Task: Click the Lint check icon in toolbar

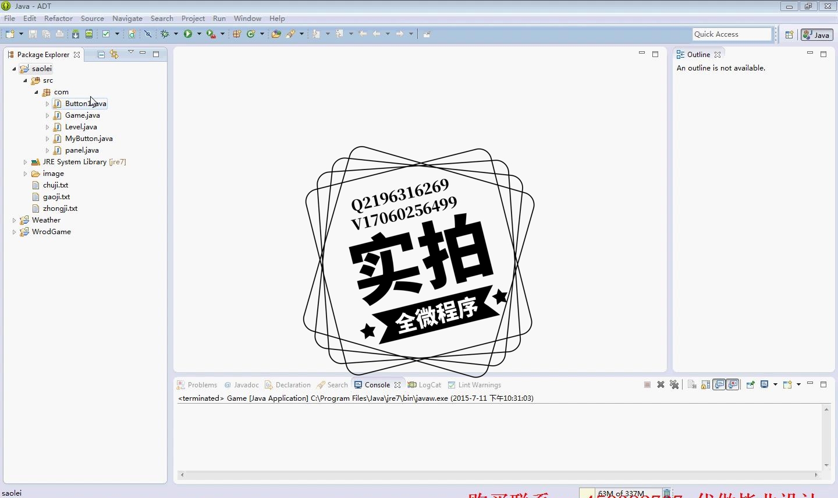Action: click(x=106, y=34)
